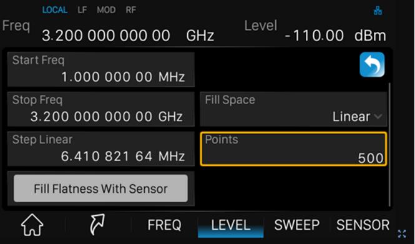
Task: Go to the SENSOR tab
Action: click(x=363, y=225)
